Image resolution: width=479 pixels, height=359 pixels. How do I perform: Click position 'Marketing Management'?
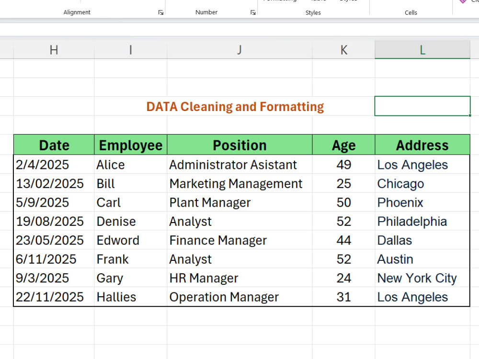tap(240, 183)
